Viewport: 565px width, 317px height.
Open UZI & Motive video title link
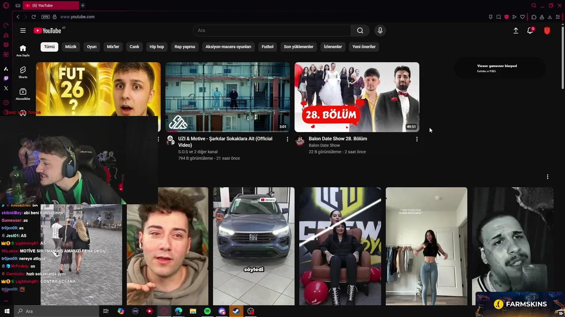tap(225, 142)
